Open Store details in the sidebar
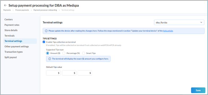Screen dimensions: 208x95 (x=11, y=30)
